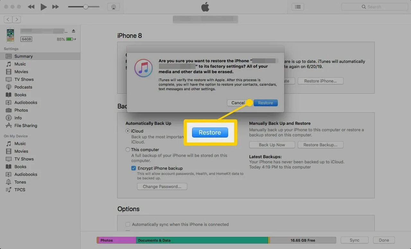
Task: Click TV Shows icon under On My Device
Action: [9, 159]
